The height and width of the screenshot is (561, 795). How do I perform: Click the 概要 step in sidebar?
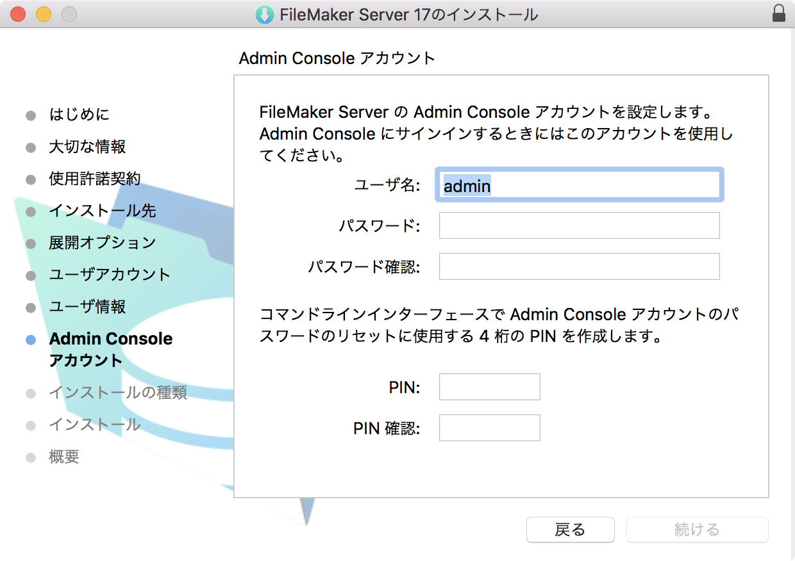pos(64,457)
